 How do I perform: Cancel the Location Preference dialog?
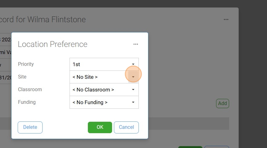(126, 127)
